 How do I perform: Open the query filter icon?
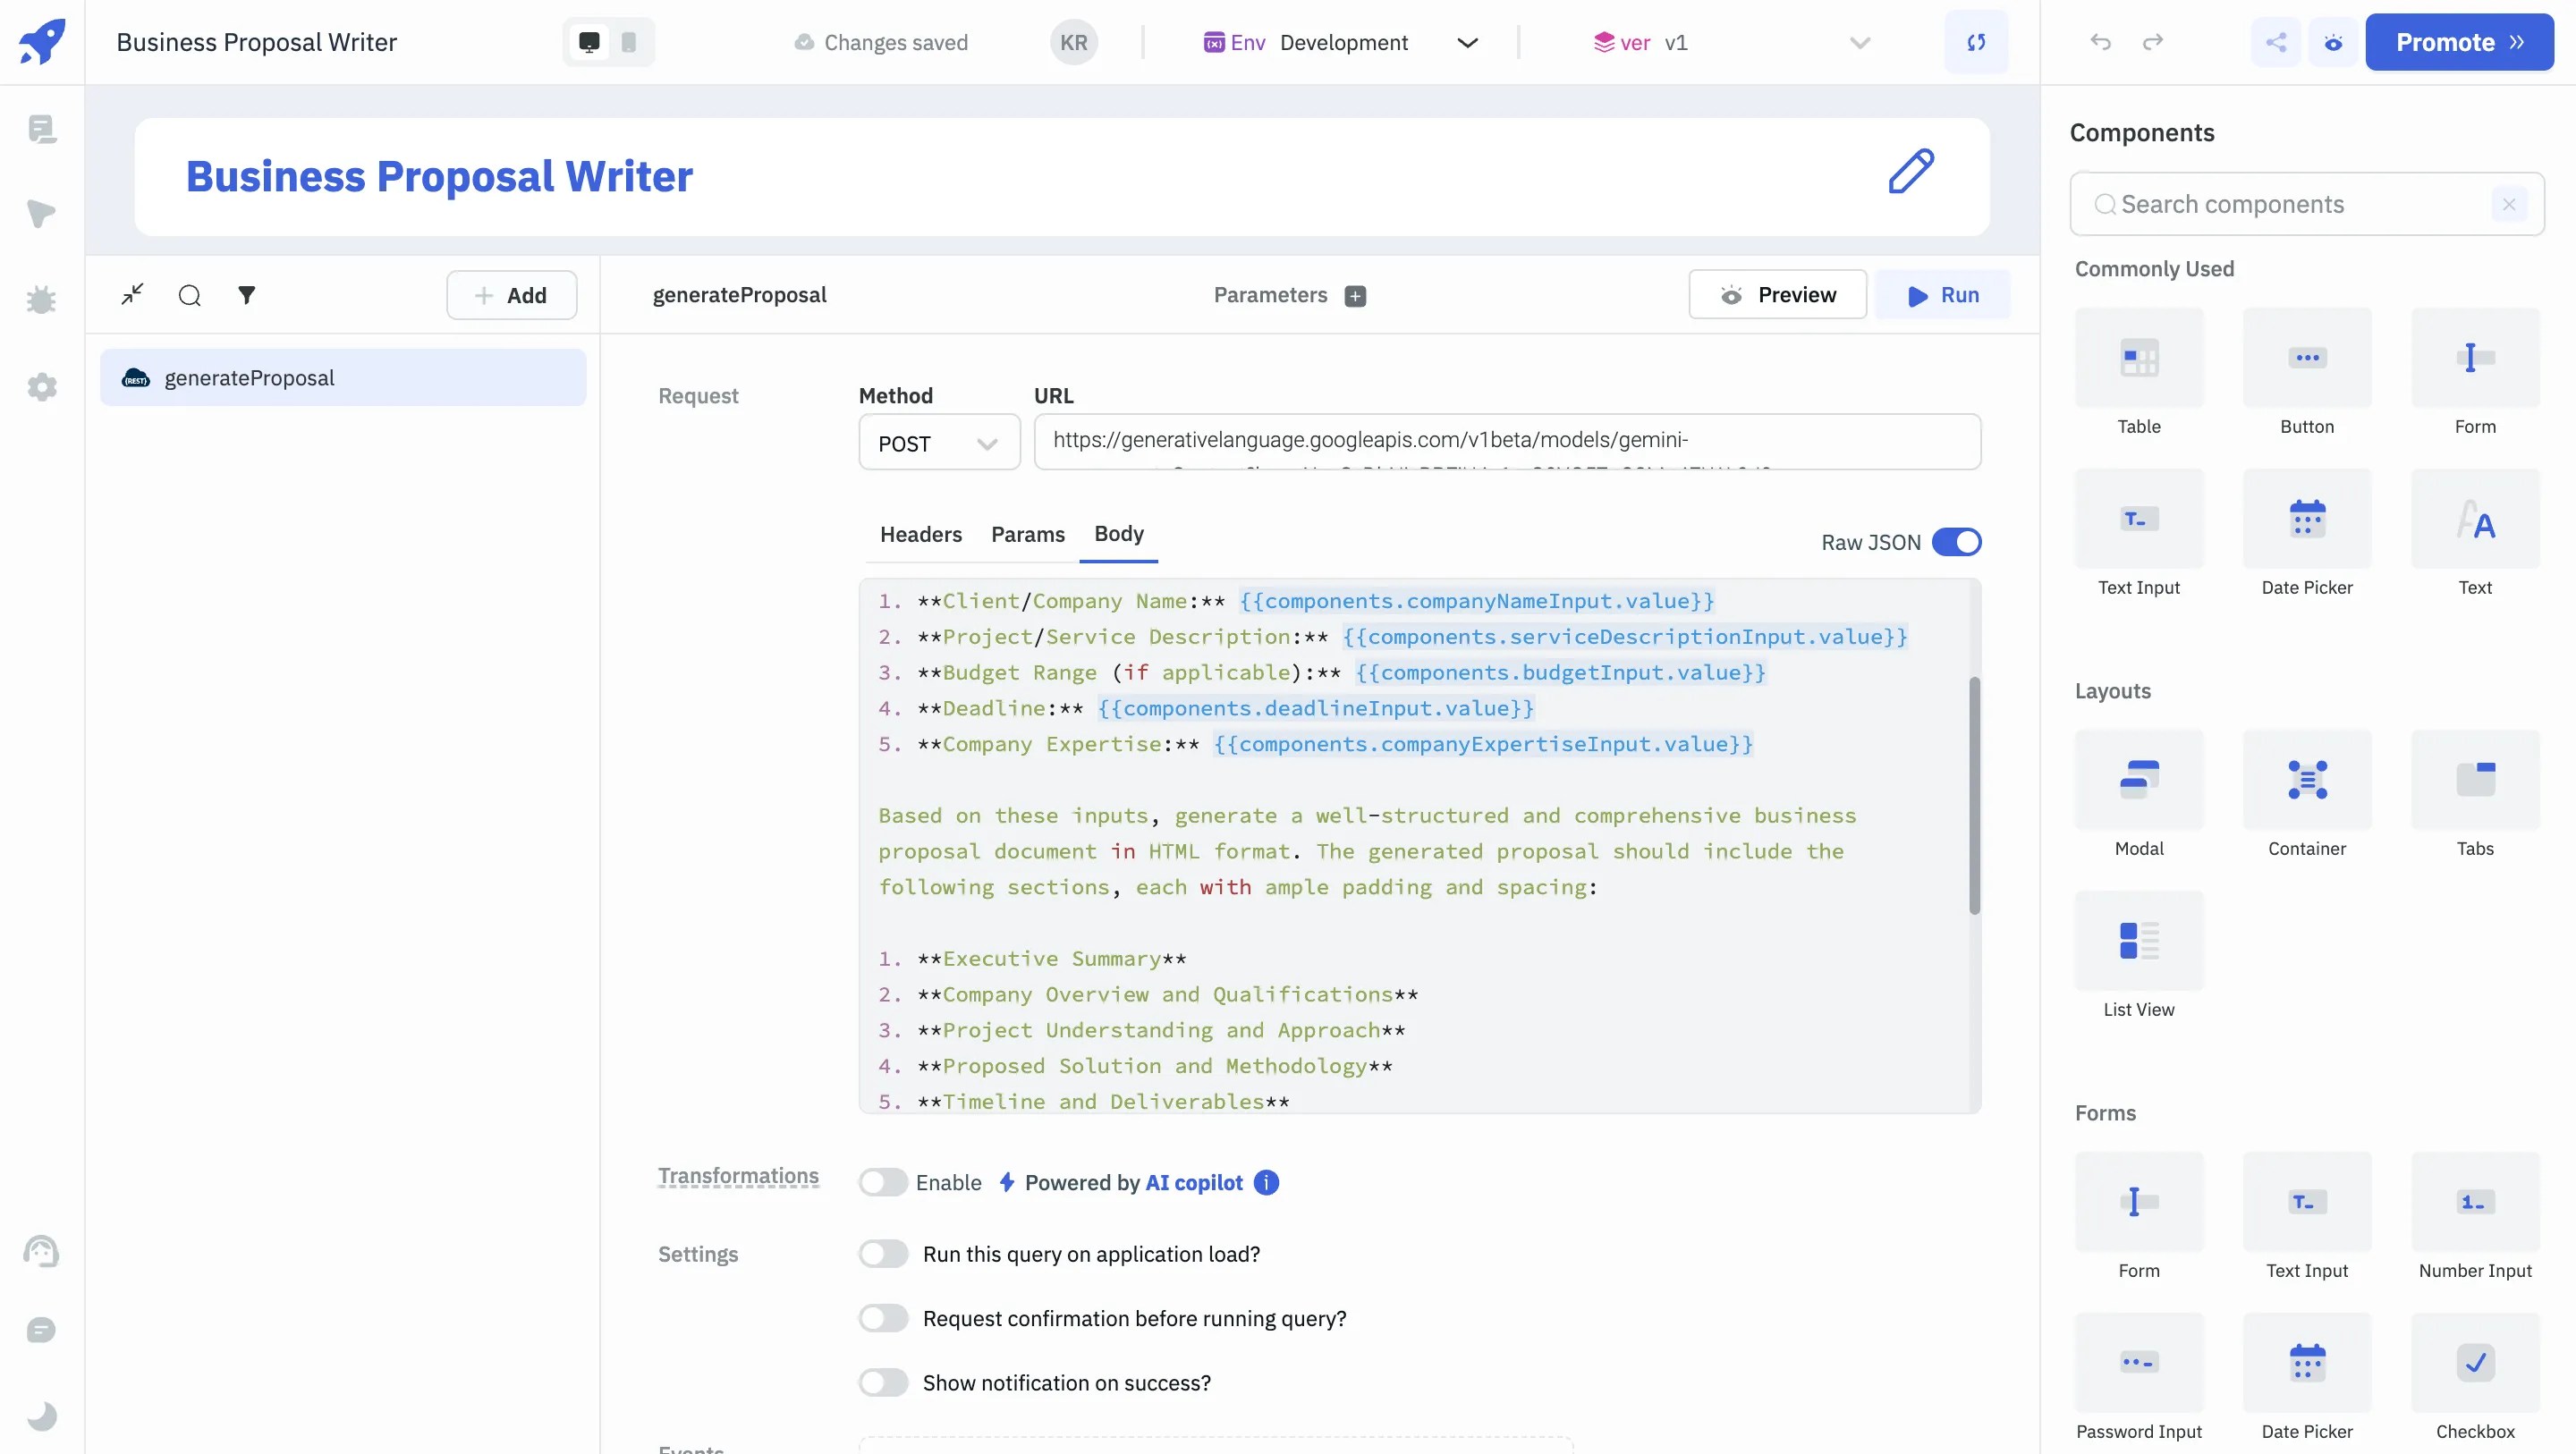tap(246, 295)
